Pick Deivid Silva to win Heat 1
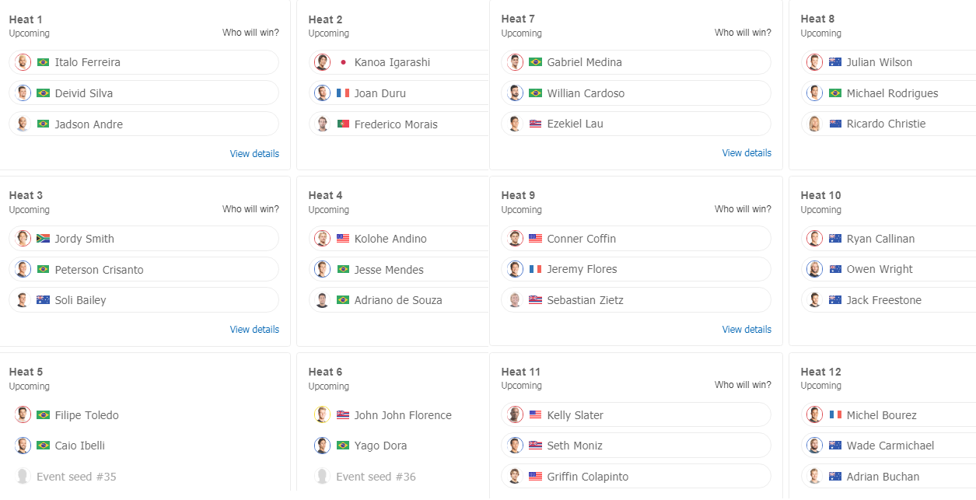This screenshot has height=500, width=976. pos(144,93)
